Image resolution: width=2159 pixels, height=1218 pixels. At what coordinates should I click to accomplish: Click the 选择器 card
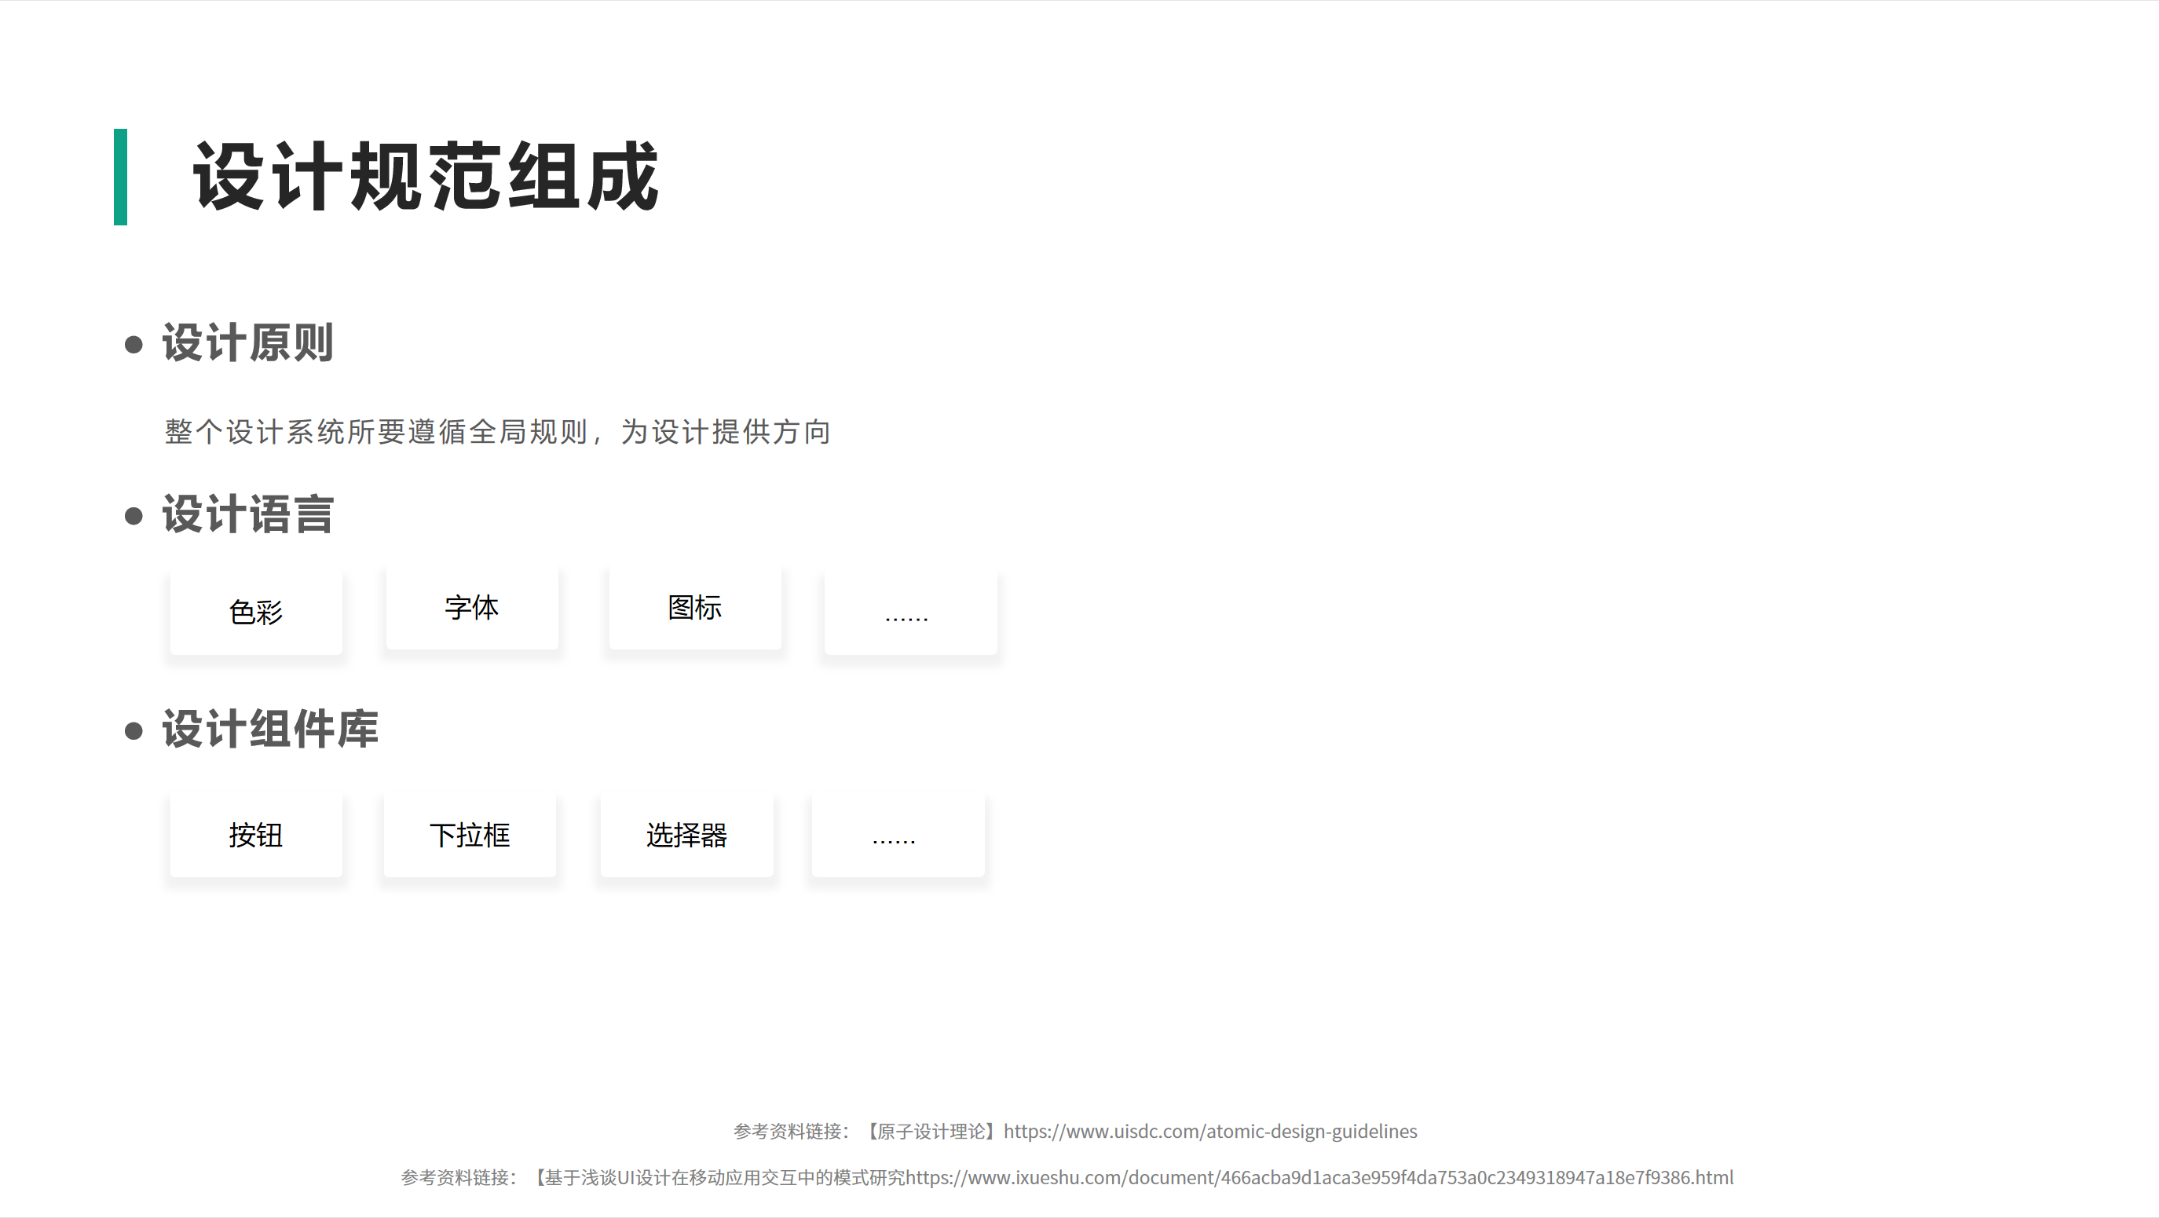click(x=686, y=835)
